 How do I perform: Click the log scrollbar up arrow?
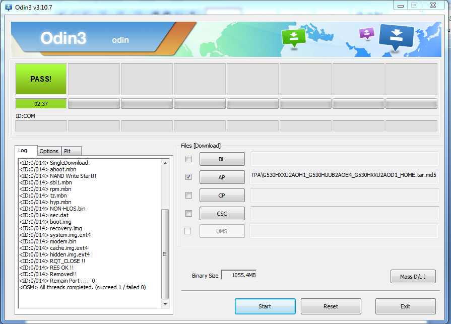(165, 163)
